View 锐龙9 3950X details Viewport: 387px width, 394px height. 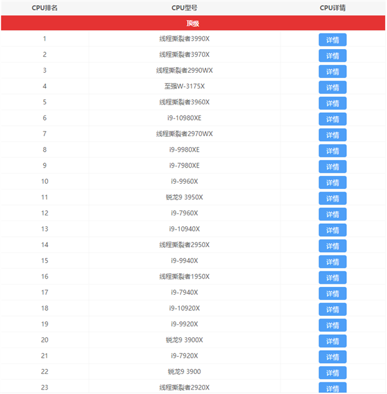coord(332,198)
